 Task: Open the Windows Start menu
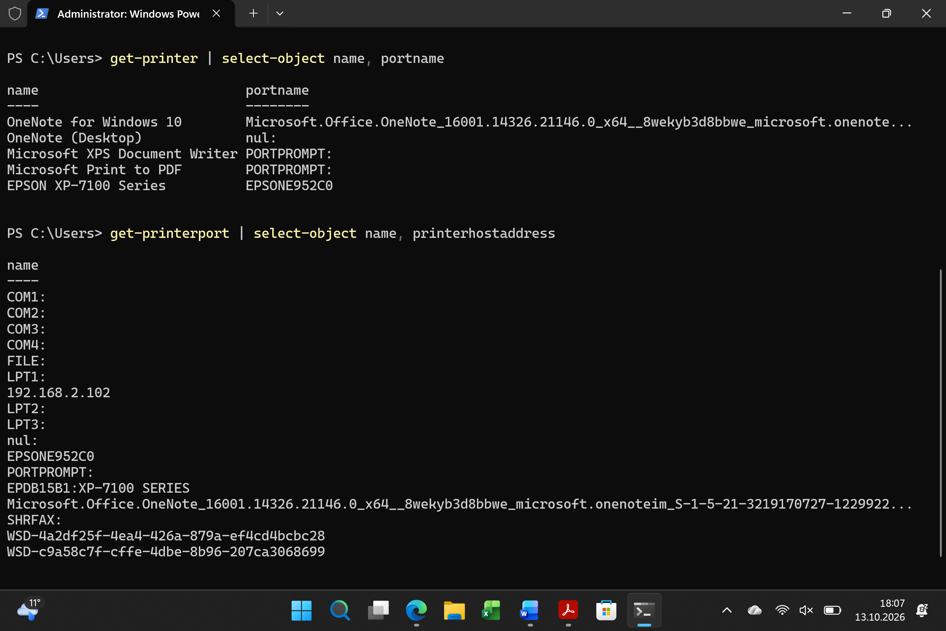tap(301, 611)
